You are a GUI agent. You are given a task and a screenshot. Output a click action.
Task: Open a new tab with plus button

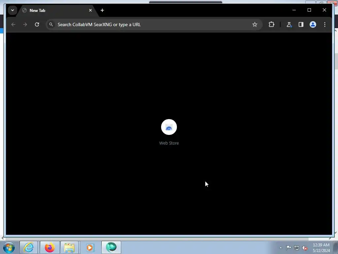click(102, 10)
